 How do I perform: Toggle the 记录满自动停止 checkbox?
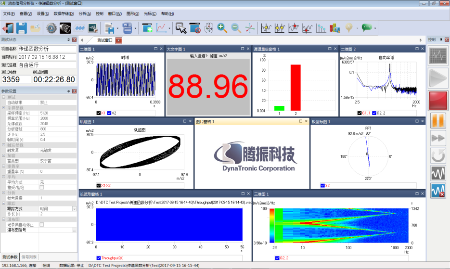click(x=41, y=225)
